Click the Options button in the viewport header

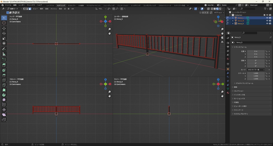tap(218, 12)
